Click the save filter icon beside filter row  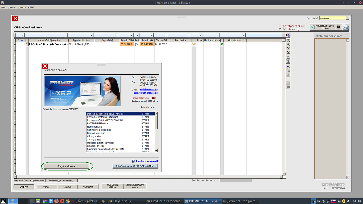pyautogui.click(x=288, y=35)
